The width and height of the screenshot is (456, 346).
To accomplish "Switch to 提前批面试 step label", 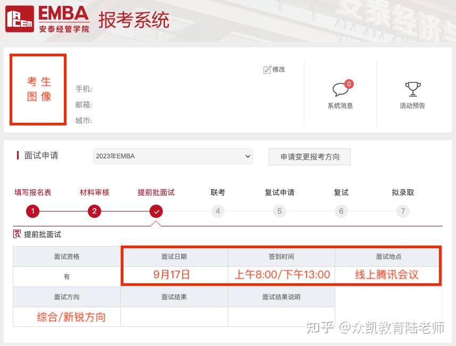I will [x=156, y=192].
